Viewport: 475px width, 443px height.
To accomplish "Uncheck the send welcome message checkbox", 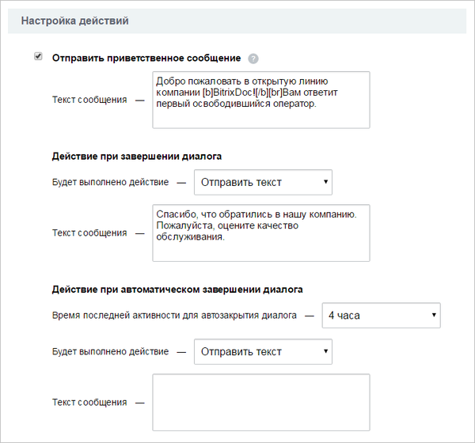I will click(38, 56).
